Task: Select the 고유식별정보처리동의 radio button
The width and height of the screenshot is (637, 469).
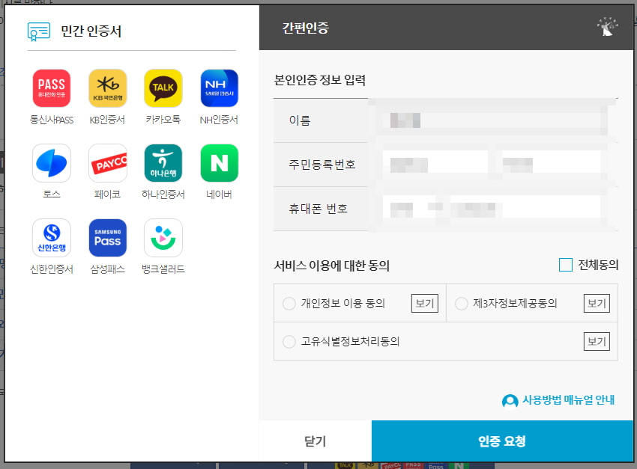Action: click(x=289, y=342)
